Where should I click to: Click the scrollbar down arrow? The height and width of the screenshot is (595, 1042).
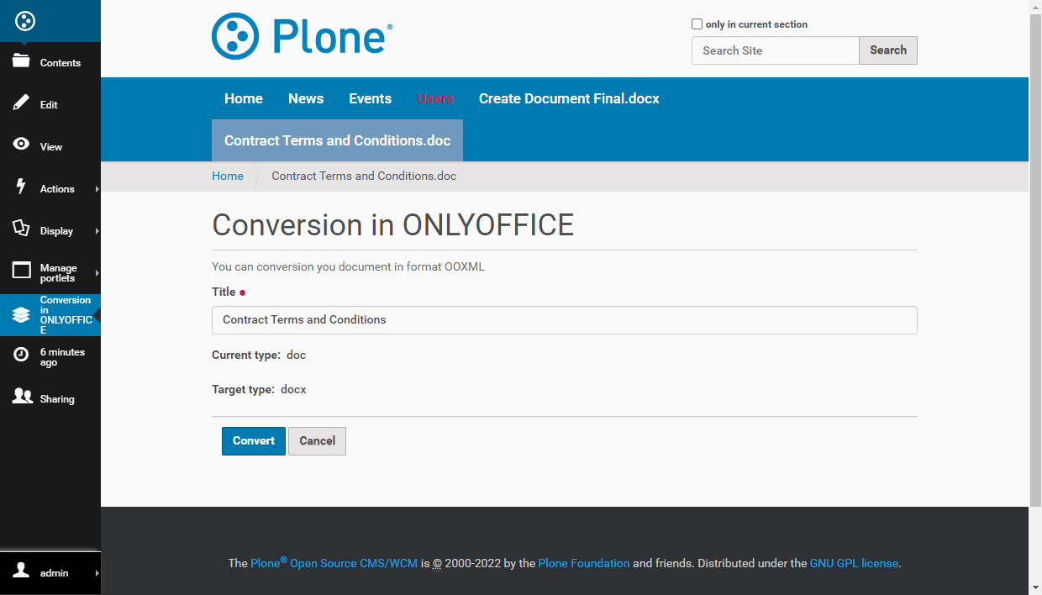point(1035,587)
